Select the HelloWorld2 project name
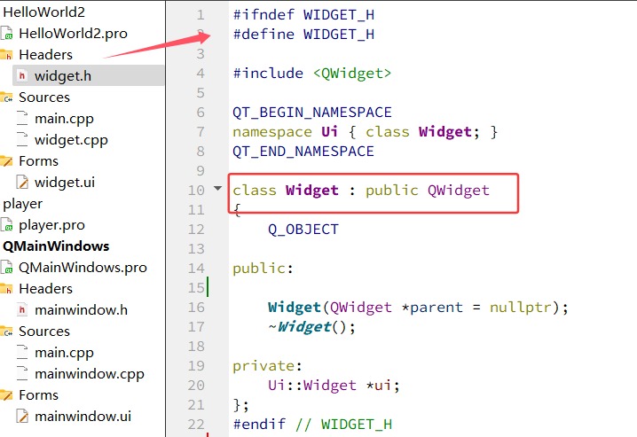Screen dimensions: 637x437 click(43, 12)
